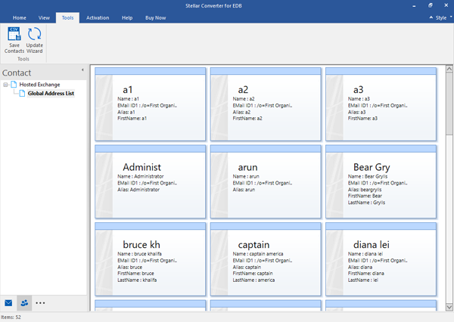
Task: Click the Contact pane heading
Action: coord(17,73)
